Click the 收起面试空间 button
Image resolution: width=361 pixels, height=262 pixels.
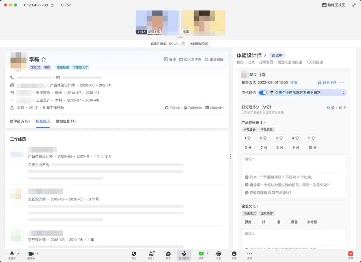[x=199, y=44]
